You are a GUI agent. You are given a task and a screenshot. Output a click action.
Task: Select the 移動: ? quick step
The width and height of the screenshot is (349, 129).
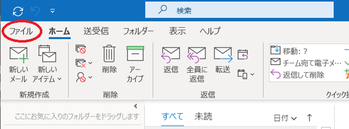click(x=289, y=51)
